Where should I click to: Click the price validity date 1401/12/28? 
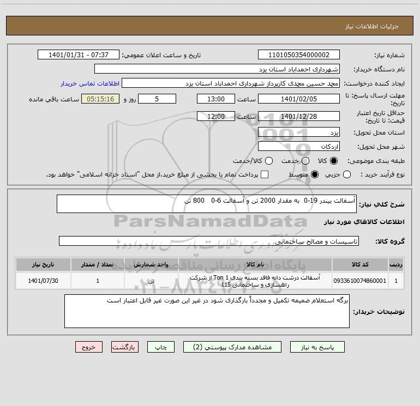click(x=299, y=116)
